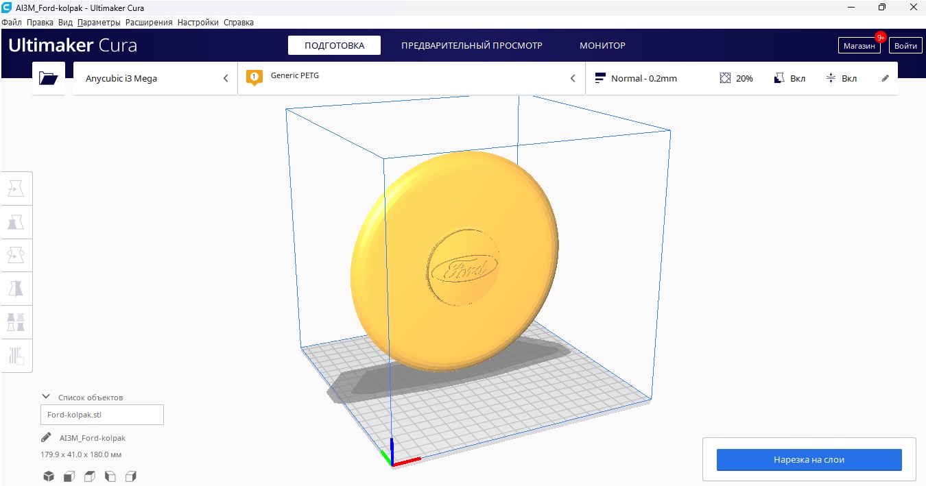926x486 pixels.
Task: Click the layer height profile icon
Action: click(601, 78)
